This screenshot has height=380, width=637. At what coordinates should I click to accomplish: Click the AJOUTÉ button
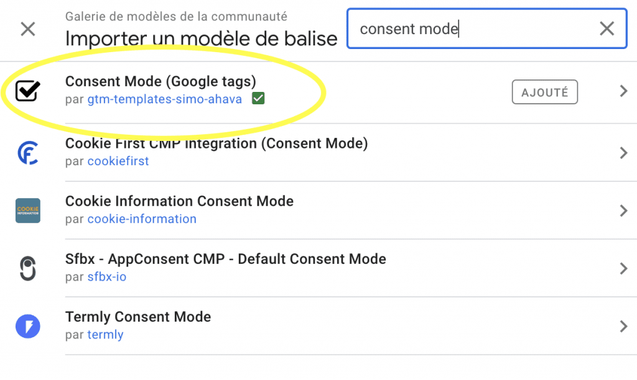pos(544,93)
